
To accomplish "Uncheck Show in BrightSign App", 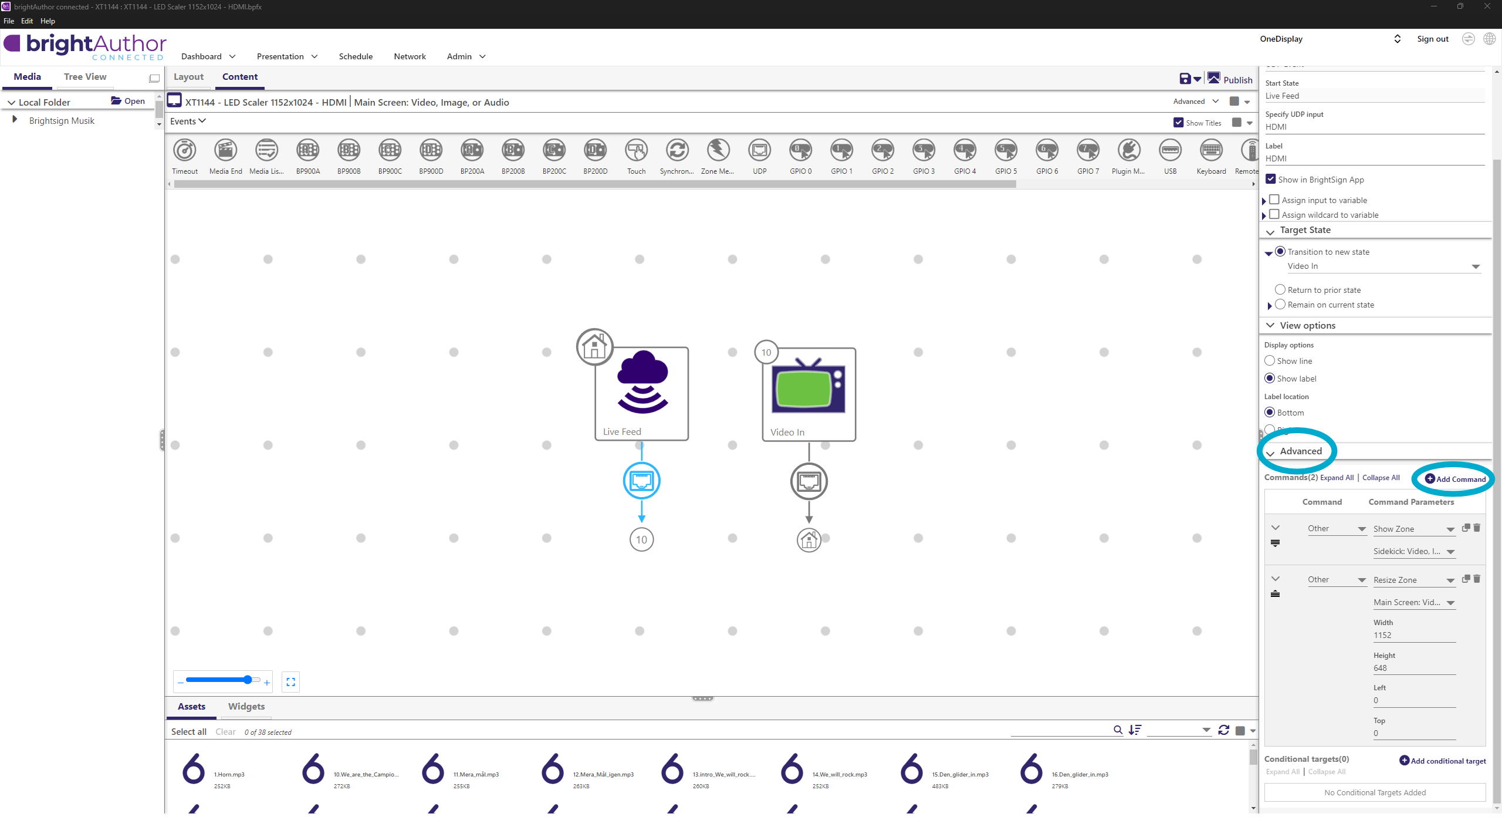I will (x=1271, y=179).
